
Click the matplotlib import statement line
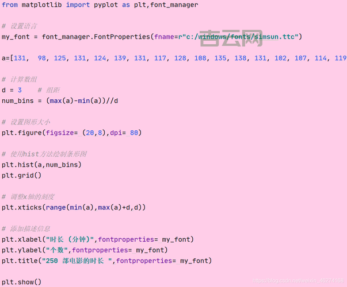point(100,5)
